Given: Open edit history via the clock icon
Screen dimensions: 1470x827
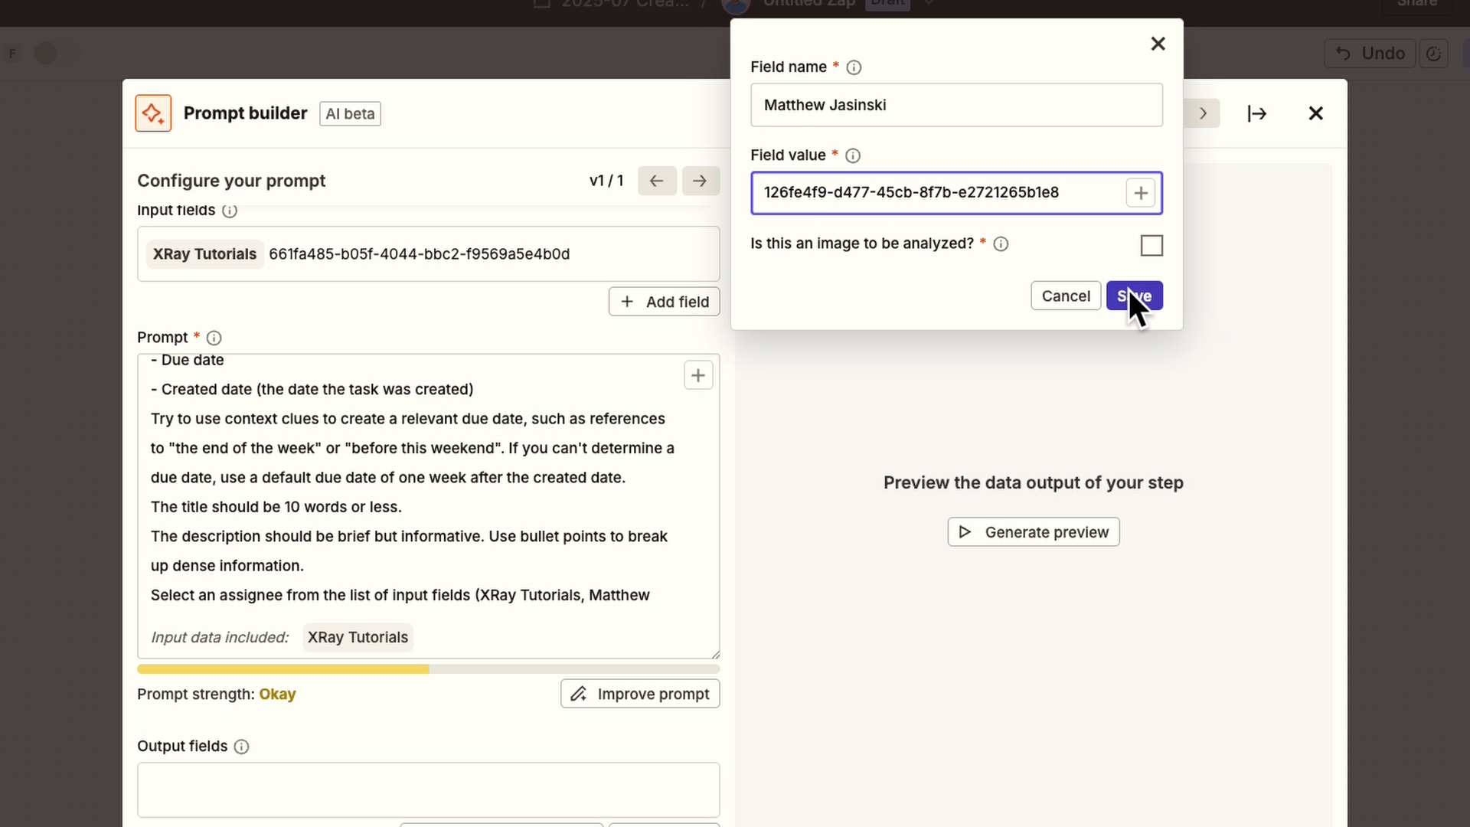Looking at the screenshot, I should click(x=1434, y=54).
